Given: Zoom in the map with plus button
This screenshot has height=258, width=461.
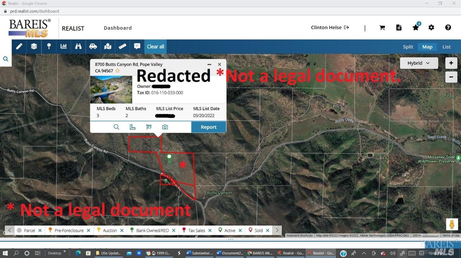Looking at the screenshot, I should click(x=451, y=63).
